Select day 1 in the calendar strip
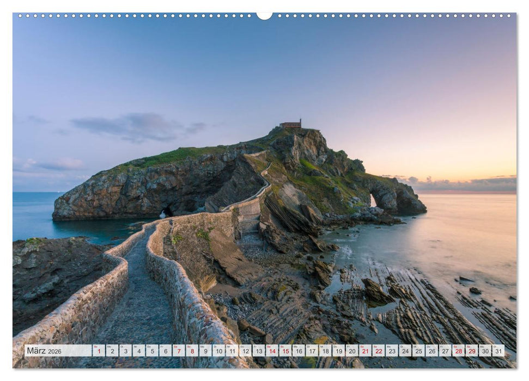This screenshot has height=381, width=529. [x=99, y=351]
